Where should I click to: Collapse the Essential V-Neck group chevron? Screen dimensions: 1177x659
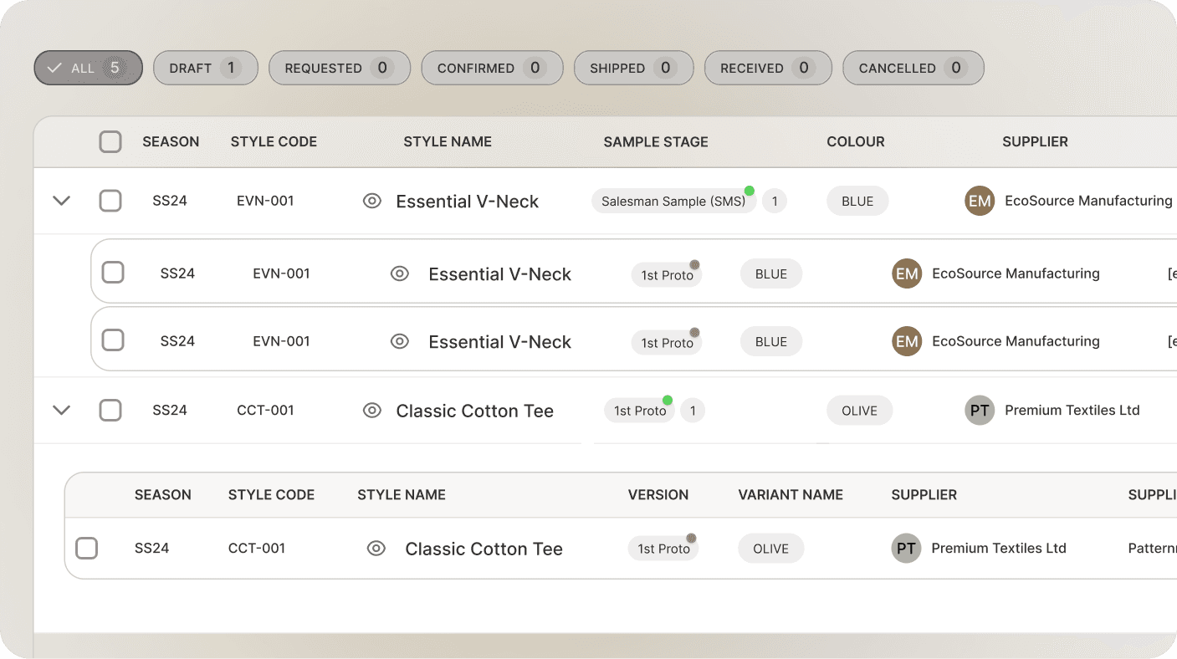61,201
